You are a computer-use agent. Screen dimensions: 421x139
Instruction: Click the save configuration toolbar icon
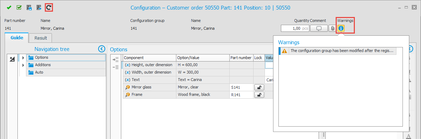pyautogui.click(x=29, y=7)
